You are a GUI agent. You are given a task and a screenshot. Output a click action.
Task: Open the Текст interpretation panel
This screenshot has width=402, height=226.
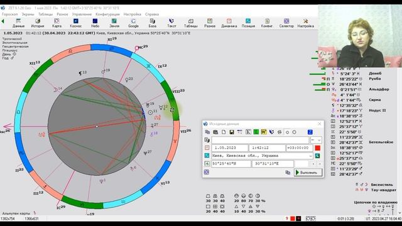tap(171, 23)
